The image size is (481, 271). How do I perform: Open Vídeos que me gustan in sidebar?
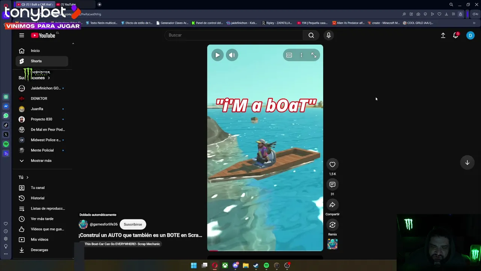42,229
